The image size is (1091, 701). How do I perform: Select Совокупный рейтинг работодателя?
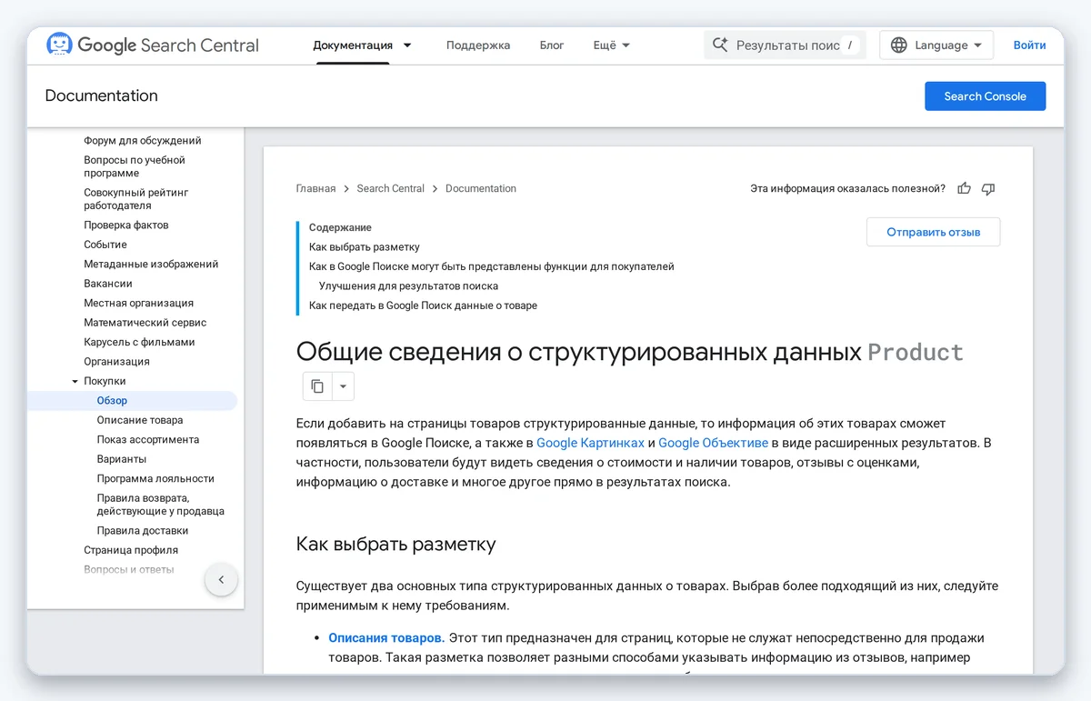click(x=136, y=199)
